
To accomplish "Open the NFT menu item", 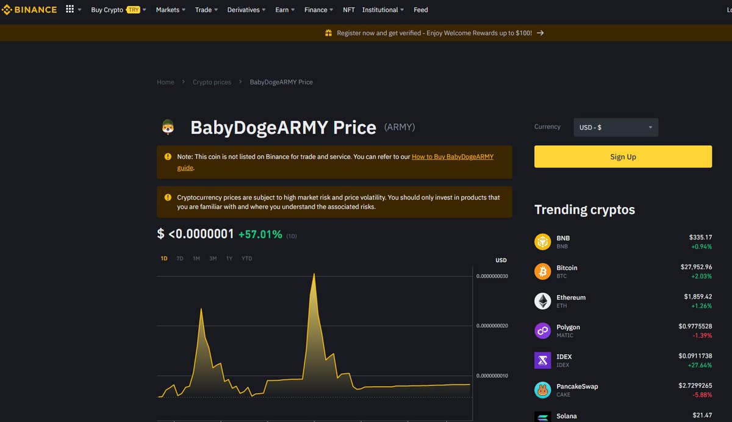I will click(x=349, y=10).
